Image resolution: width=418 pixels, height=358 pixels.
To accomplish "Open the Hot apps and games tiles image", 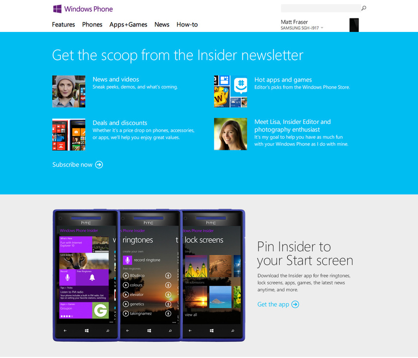I will point(230,91).
